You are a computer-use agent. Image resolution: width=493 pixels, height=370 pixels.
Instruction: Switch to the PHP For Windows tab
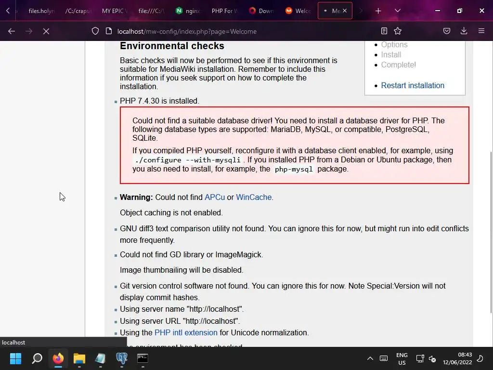pos(224,11)
